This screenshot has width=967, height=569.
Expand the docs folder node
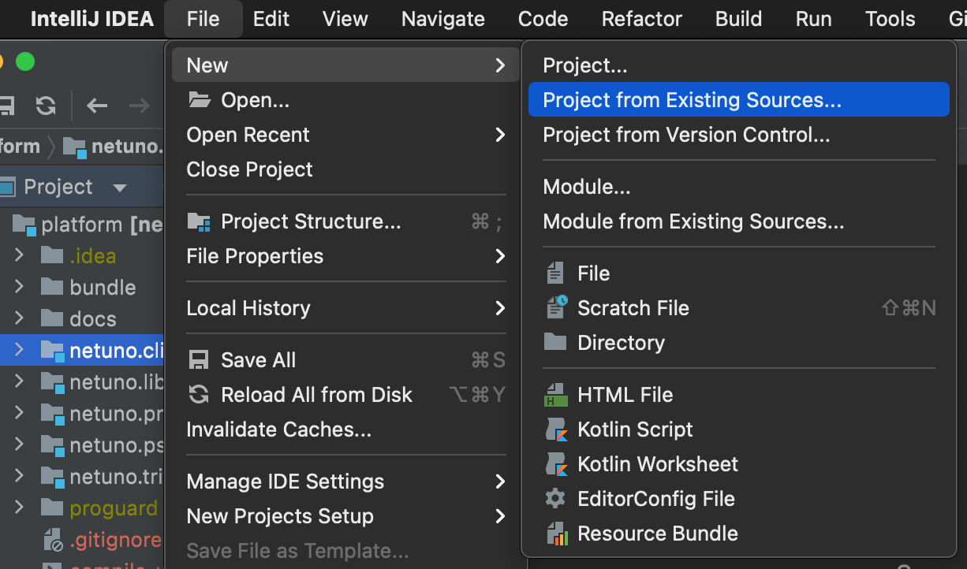tap(20, 319)
